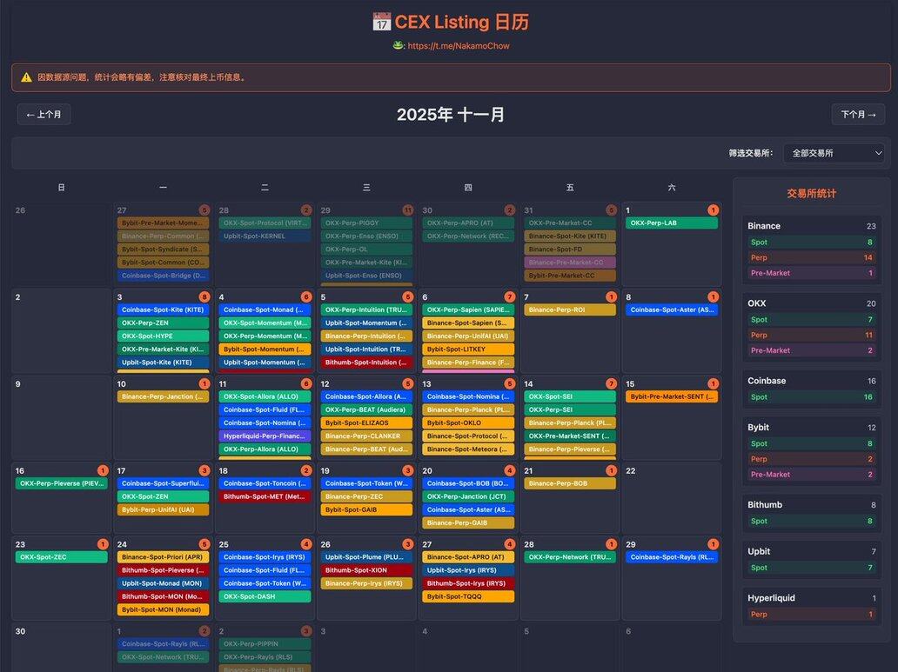Open the Binance-Perp-ROI listing on November 7

tap(570, 310)
